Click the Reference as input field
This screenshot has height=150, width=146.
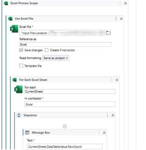click(65, 44)
